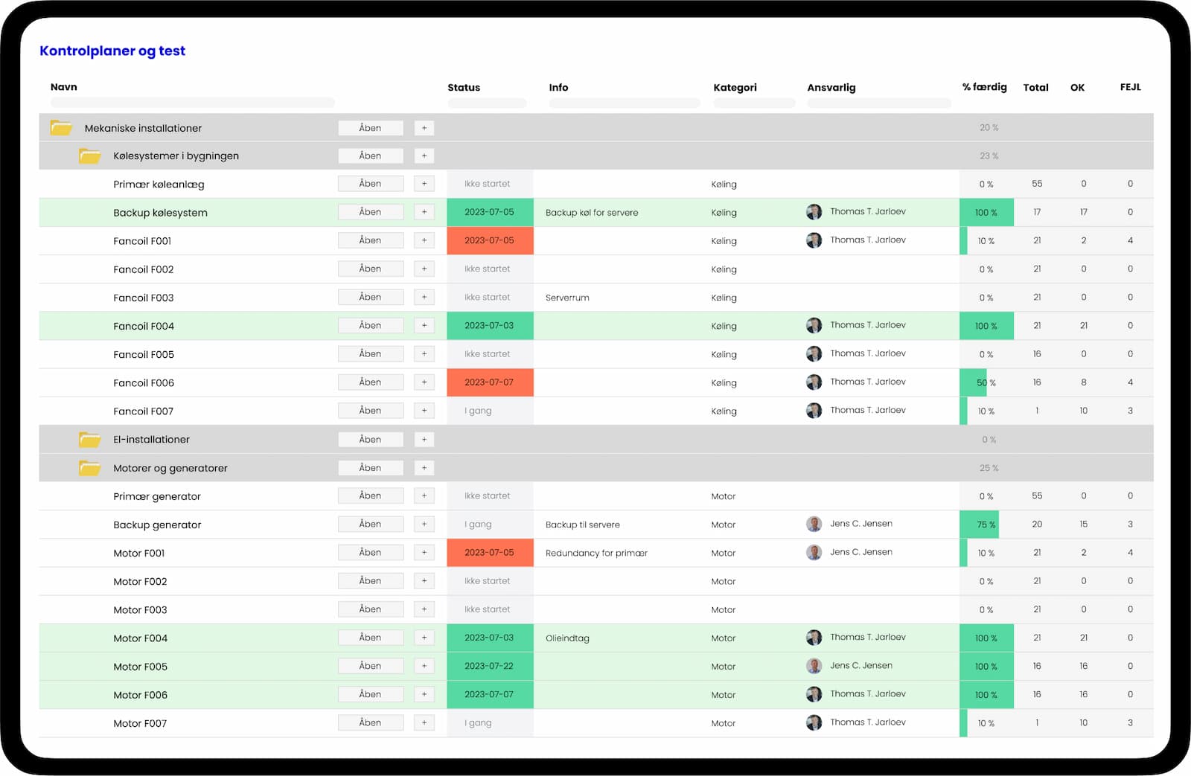Click the 'Serverrum' info cell
The height and width of the screenshot is (776, 1191).
point(567,298)
